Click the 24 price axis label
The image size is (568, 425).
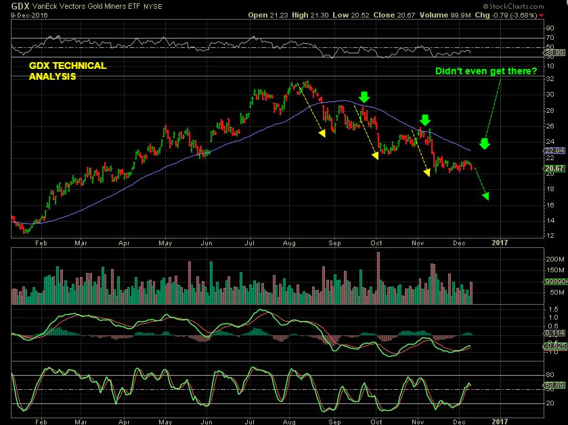click(x=550, y=142)
